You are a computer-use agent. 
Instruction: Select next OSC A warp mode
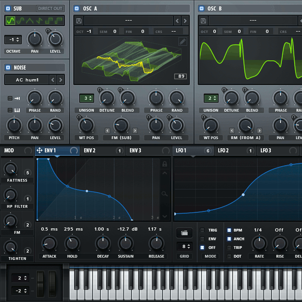(135, 131)
